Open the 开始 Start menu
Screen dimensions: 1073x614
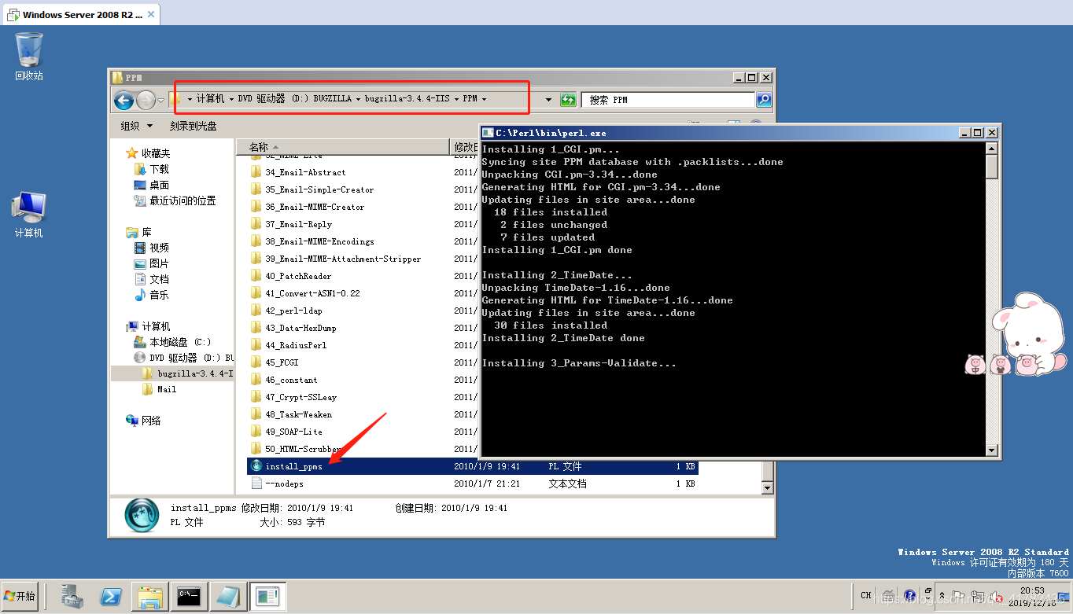tap(20, 597)
